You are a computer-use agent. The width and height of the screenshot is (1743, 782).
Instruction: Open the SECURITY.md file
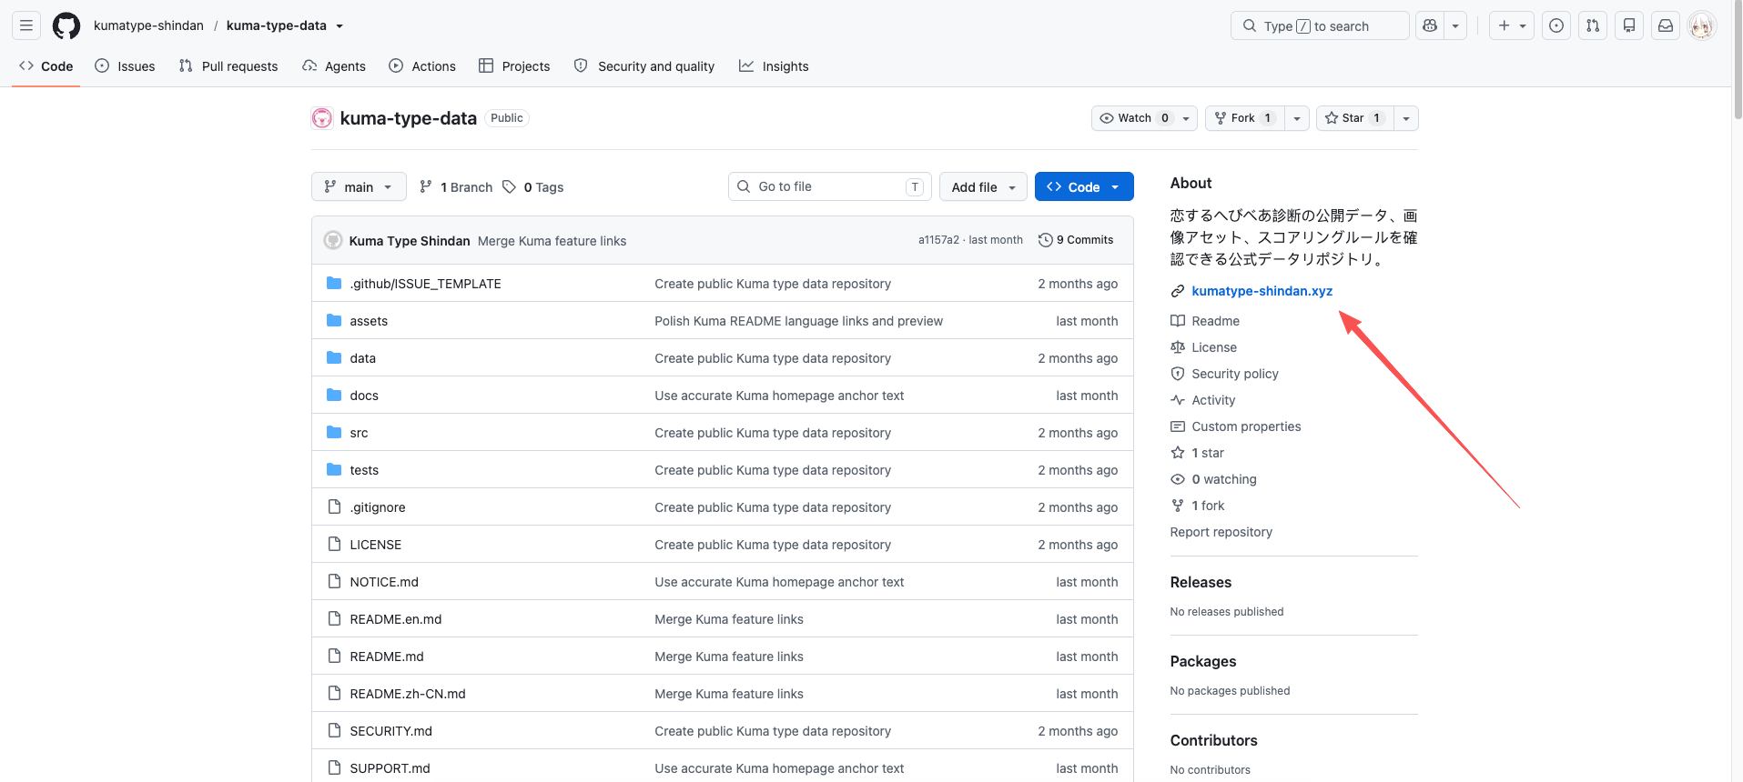391,731
